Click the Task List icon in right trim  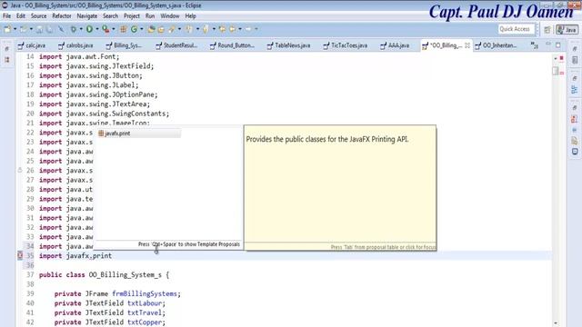pyautogui.click(x=575, y=60)
